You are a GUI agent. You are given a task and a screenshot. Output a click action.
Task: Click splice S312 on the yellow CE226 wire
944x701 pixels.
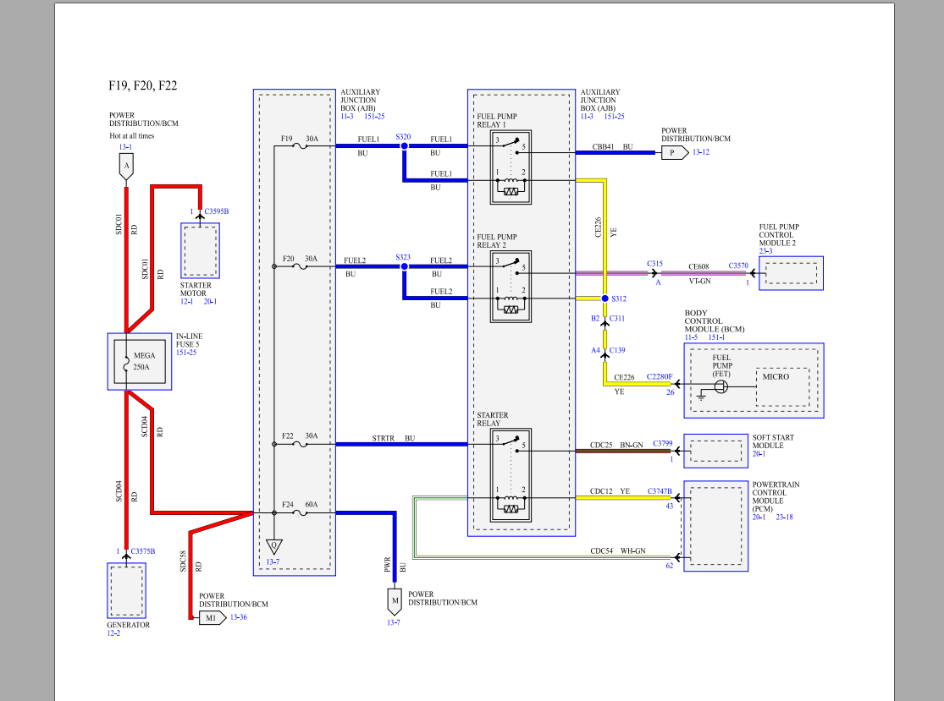[x=604, y=298]
